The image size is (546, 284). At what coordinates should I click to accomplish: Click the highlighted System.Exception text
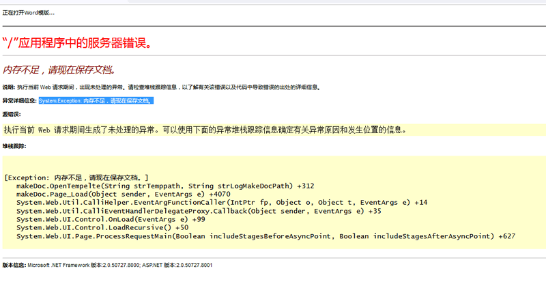(95, 101)
